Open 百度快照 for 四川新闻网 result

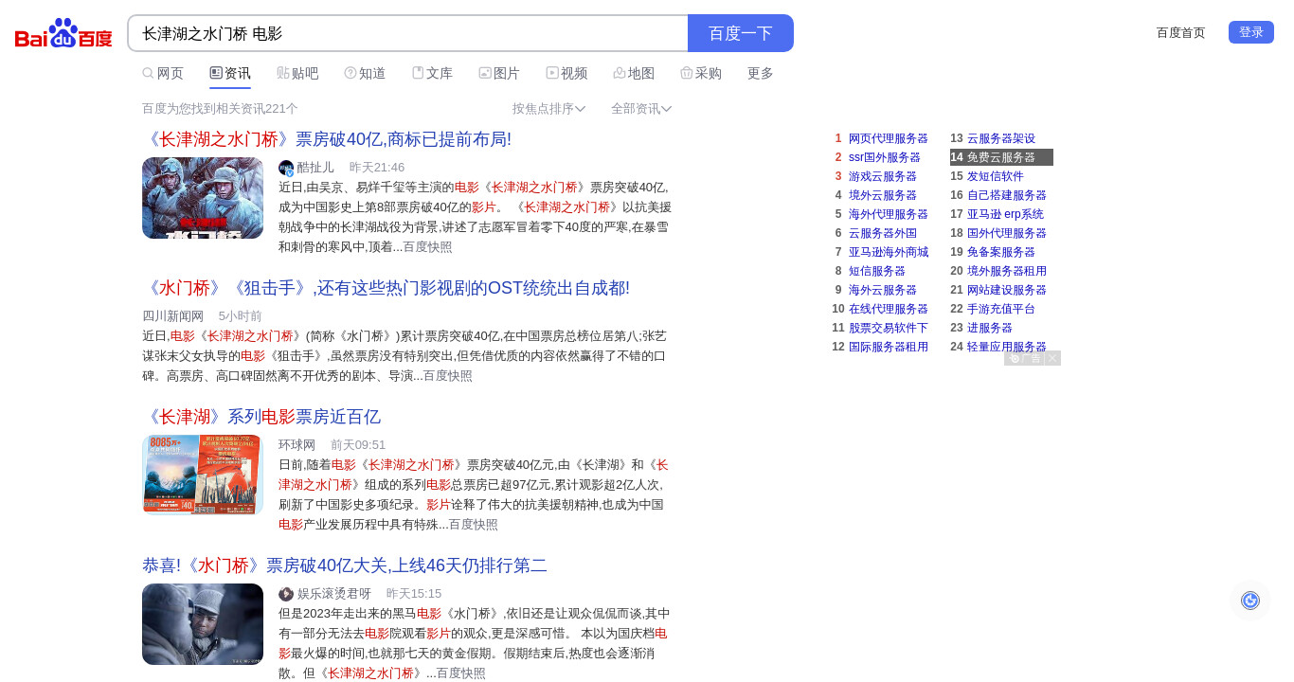447,376
